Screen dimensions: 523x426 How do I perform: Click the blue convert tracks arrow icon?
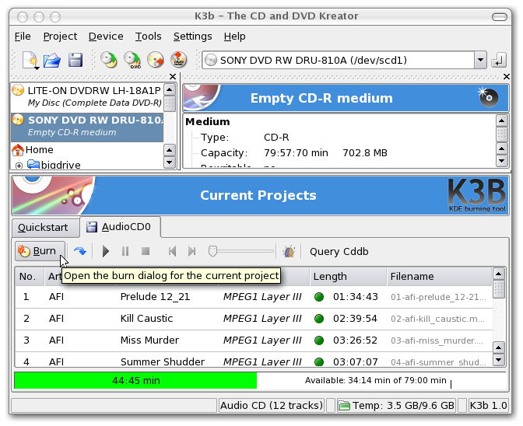coord(80,251)
